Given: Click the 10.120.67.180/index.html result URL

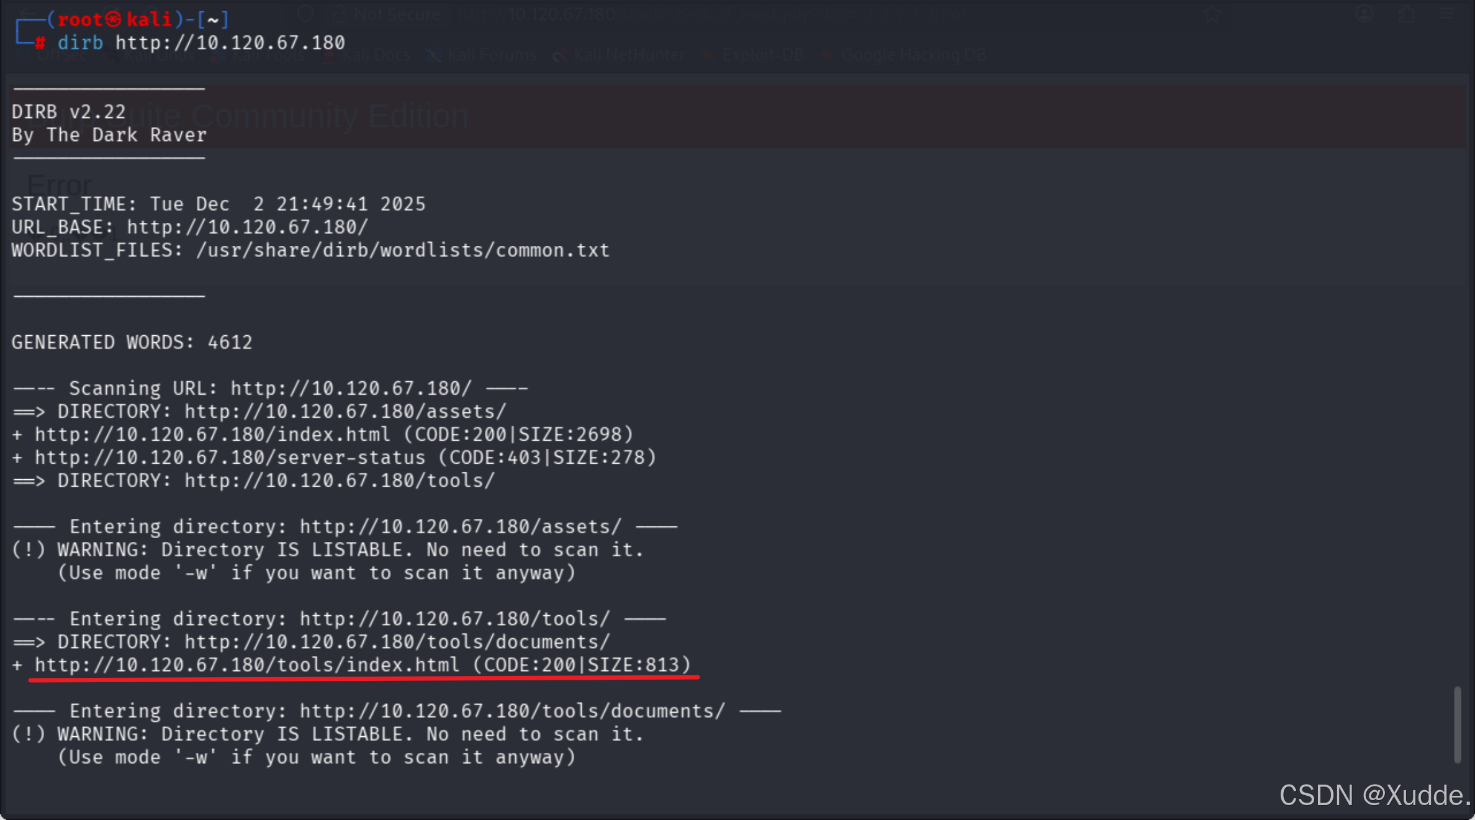Looking at the screenshot, I should 212,435.
